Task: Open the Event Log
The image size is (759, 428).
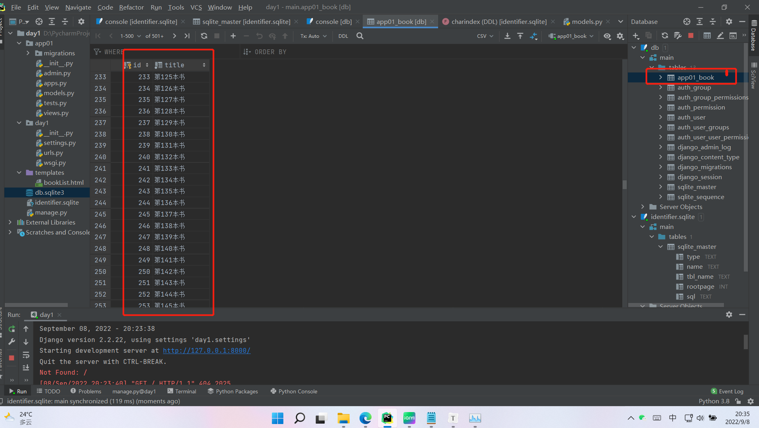Action: click(x=727, y=391)
